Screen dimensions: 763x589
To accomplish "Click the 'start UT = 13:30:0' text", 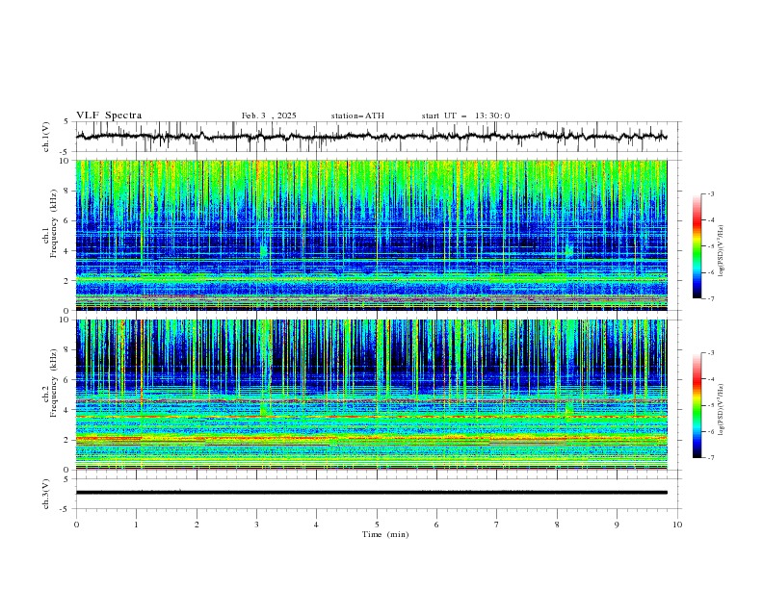I will point(465,115).
